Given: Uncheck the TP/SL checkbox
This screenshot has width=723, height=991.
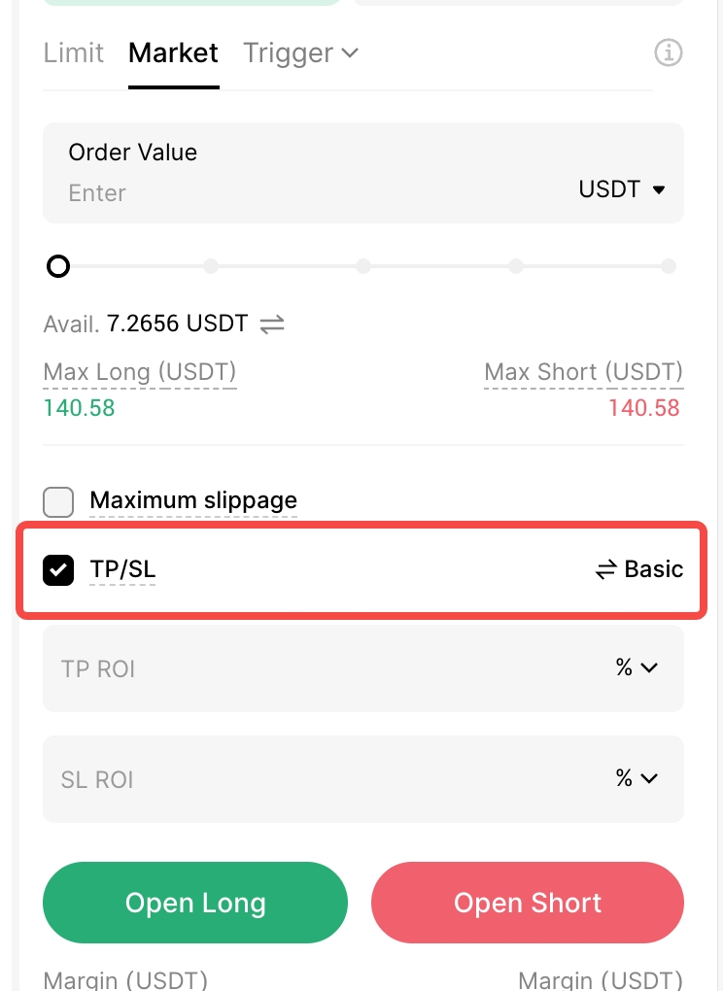Looking at the screenshot, I should pyautogui.click(x=58, y=570).
